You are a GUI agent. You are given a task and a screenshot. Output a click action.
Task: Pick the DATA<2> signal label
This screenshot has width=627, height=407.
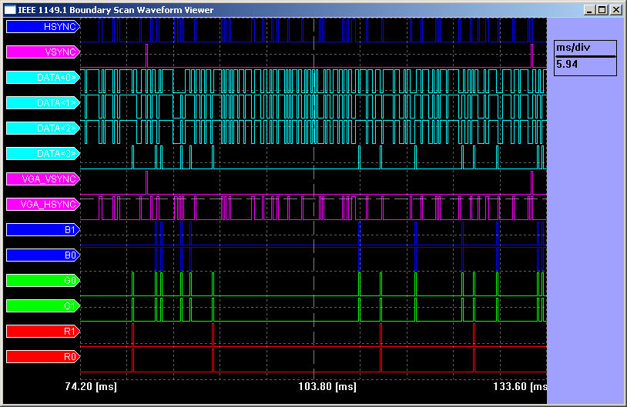(x=42, y=128)
